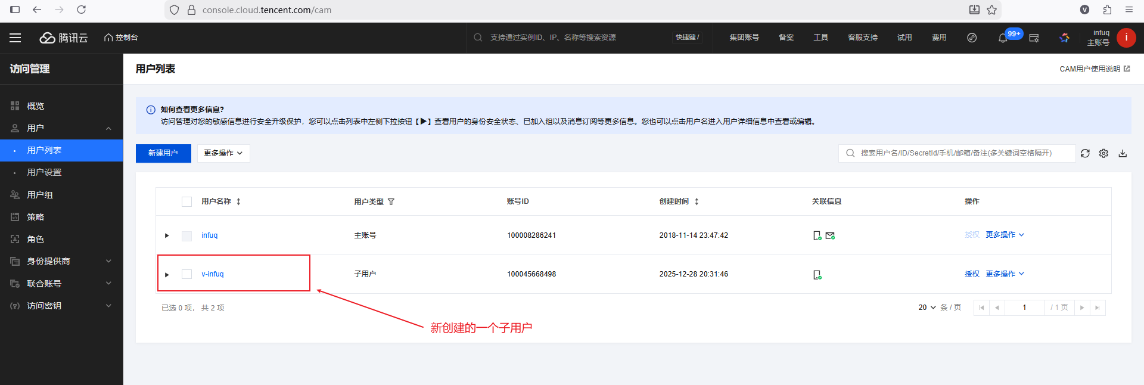Toggle the select-all checkbox in table header
This screenshot has height=385, width=1144.
(x=186, y=201)
